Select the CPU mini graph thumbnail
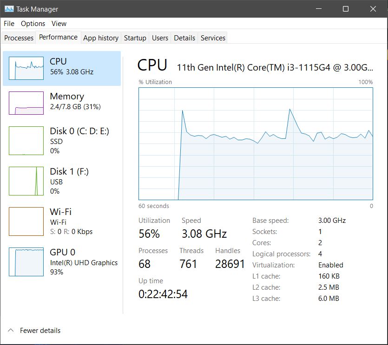The width and height of the screenshot is (388, 345). click(x=26, y=69)
